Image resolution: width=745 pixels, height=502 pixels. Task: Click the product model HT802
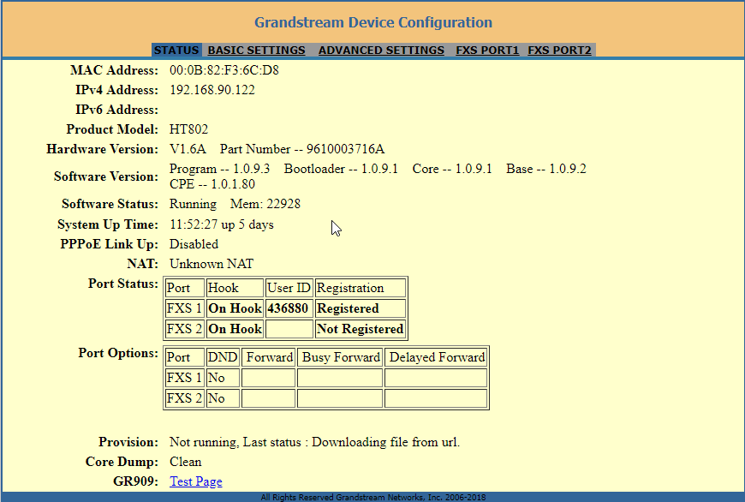[188, 129]
